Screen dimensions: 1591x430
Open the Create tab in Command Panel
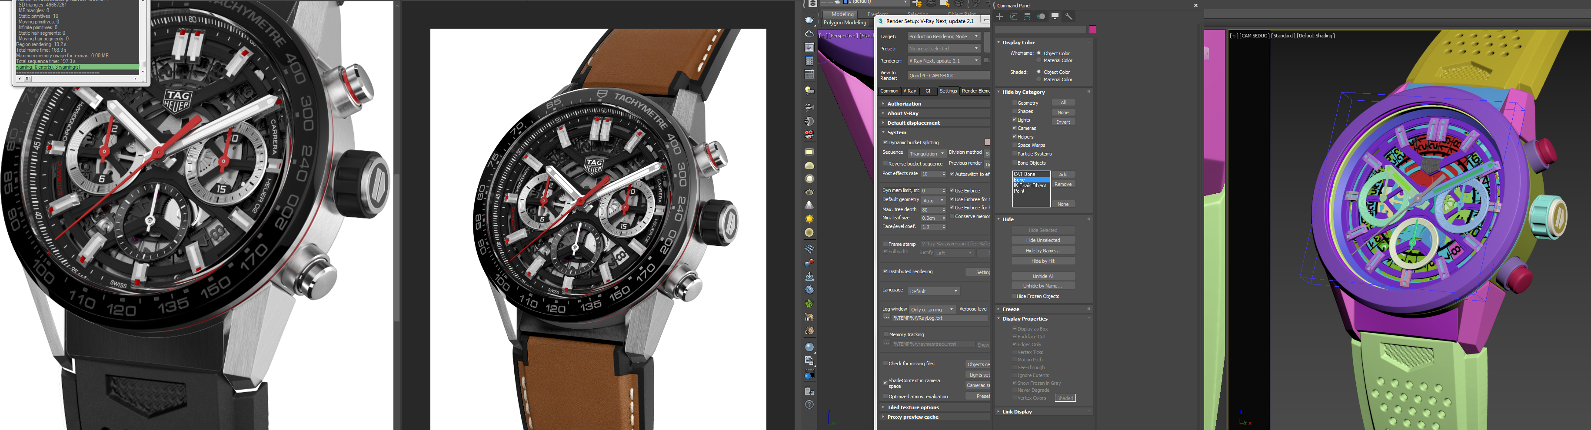click(999, 17)
